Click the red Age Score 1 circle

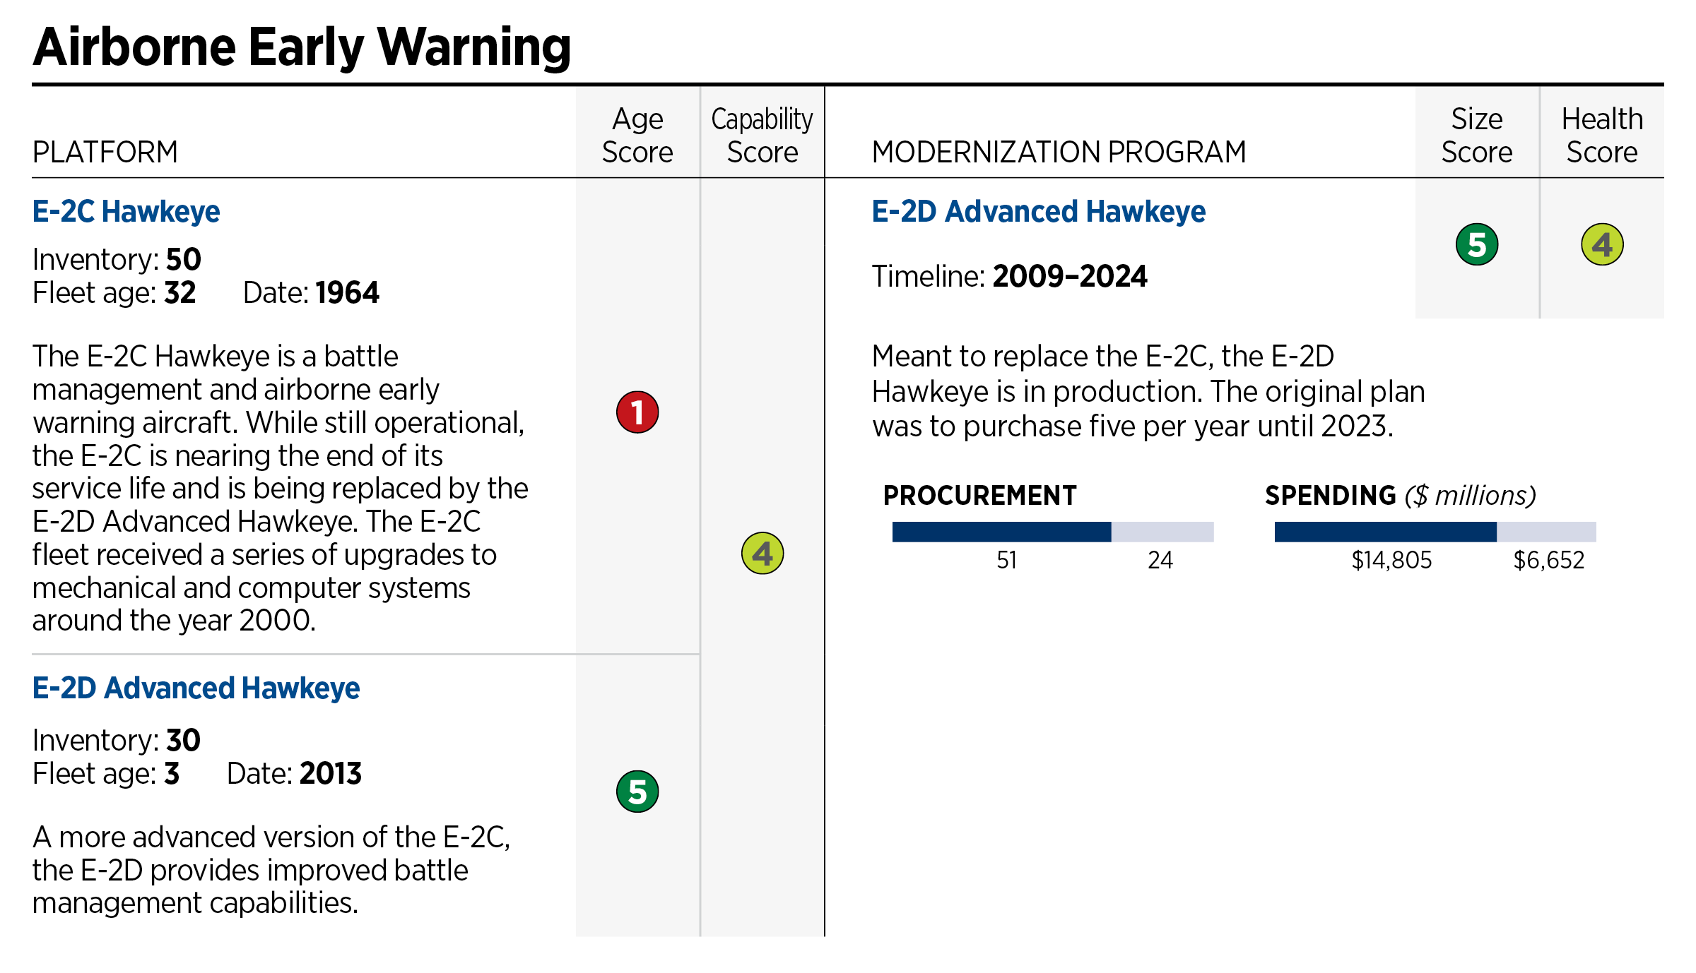637,412
